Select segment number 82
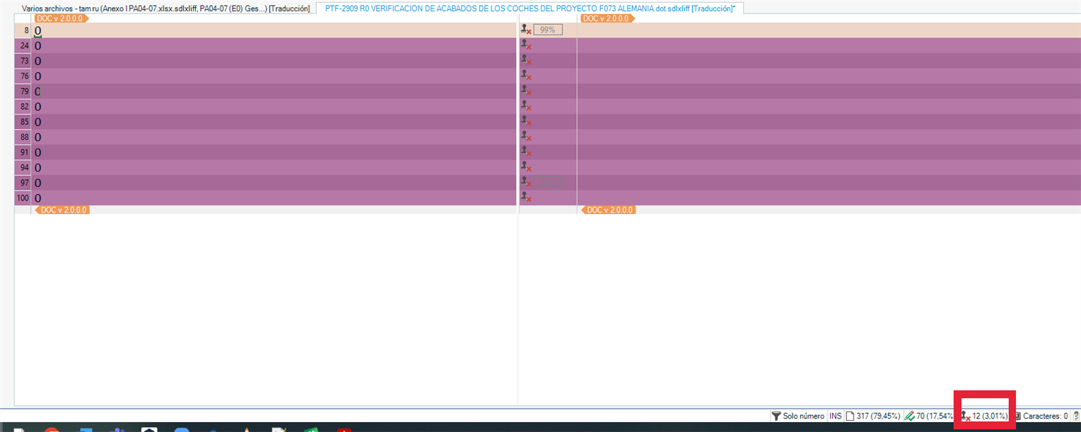This screenshot has height=432, width=1081. tap(23, 107)
